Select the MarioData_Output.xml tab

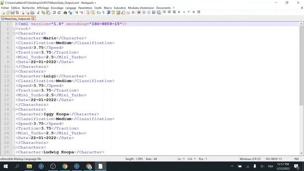point(18,19)
